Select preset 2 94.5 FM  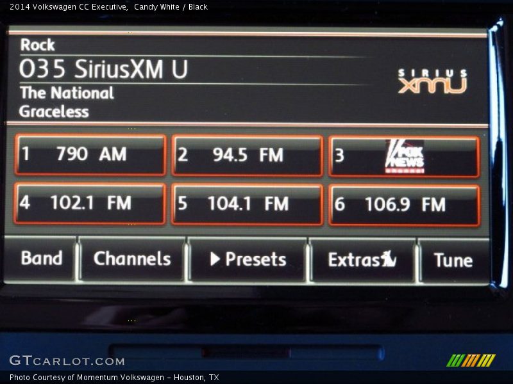[248, 156]
